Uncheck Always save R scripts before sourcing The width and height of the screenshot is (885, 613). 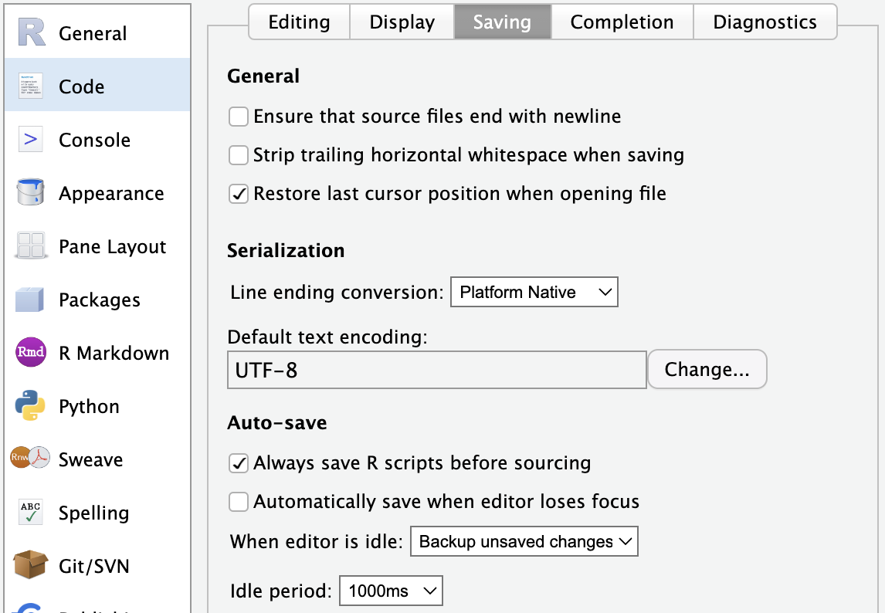[238, 463]
